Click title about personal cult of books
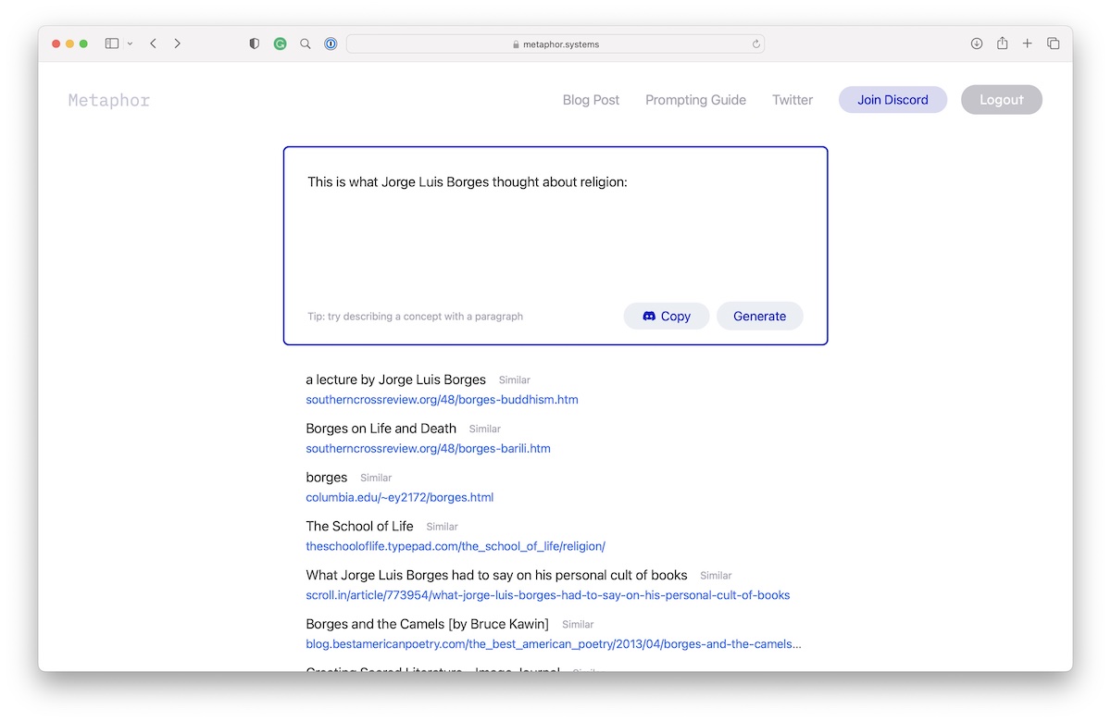This screenshot has height=722, width=1111. click(x=496, y=575)
